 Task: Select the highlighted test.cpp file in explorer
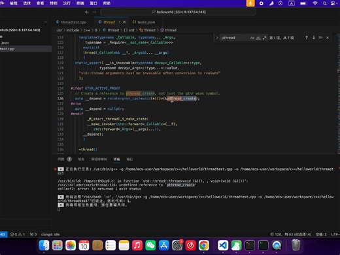[x=26, y=49]
